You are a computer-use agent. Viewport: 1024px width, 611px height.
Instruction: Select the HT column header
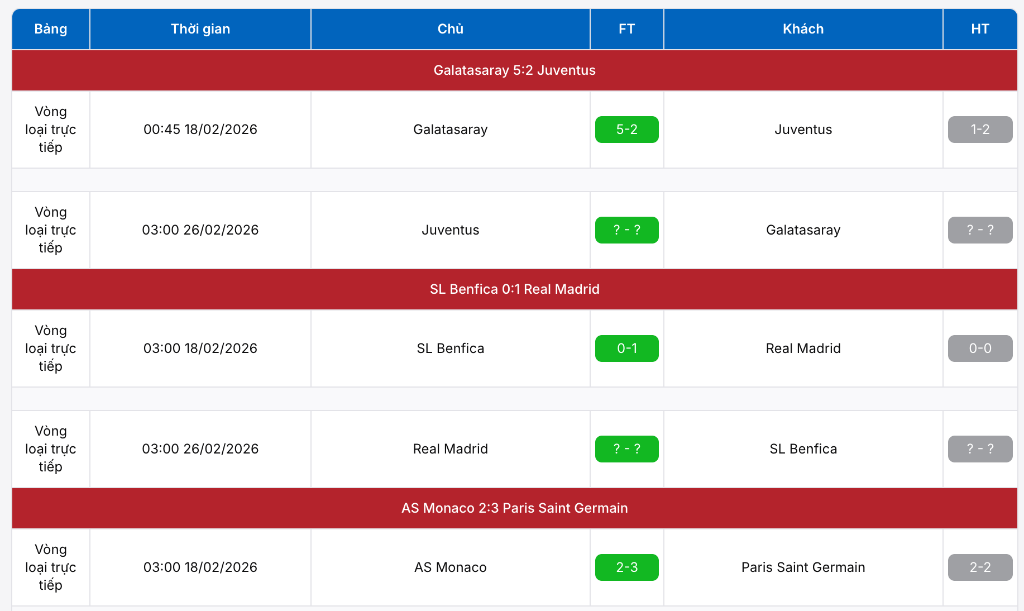click(x=980, y=29)
